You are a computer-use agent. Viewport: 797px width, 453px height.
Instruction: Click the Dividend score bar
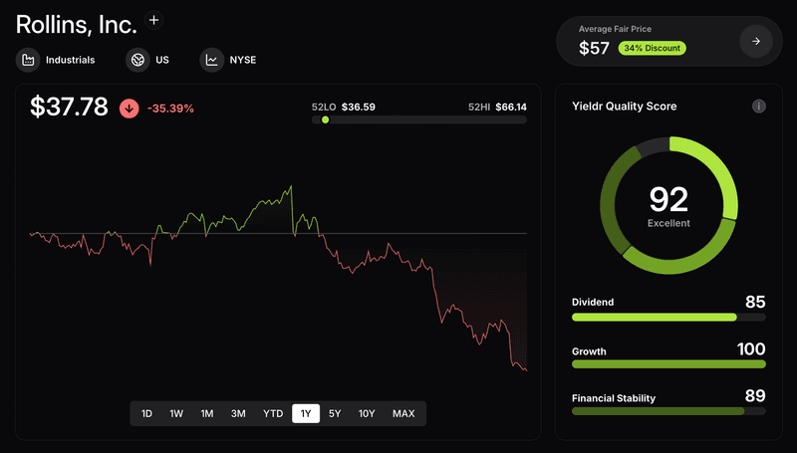tap(668, 318)
